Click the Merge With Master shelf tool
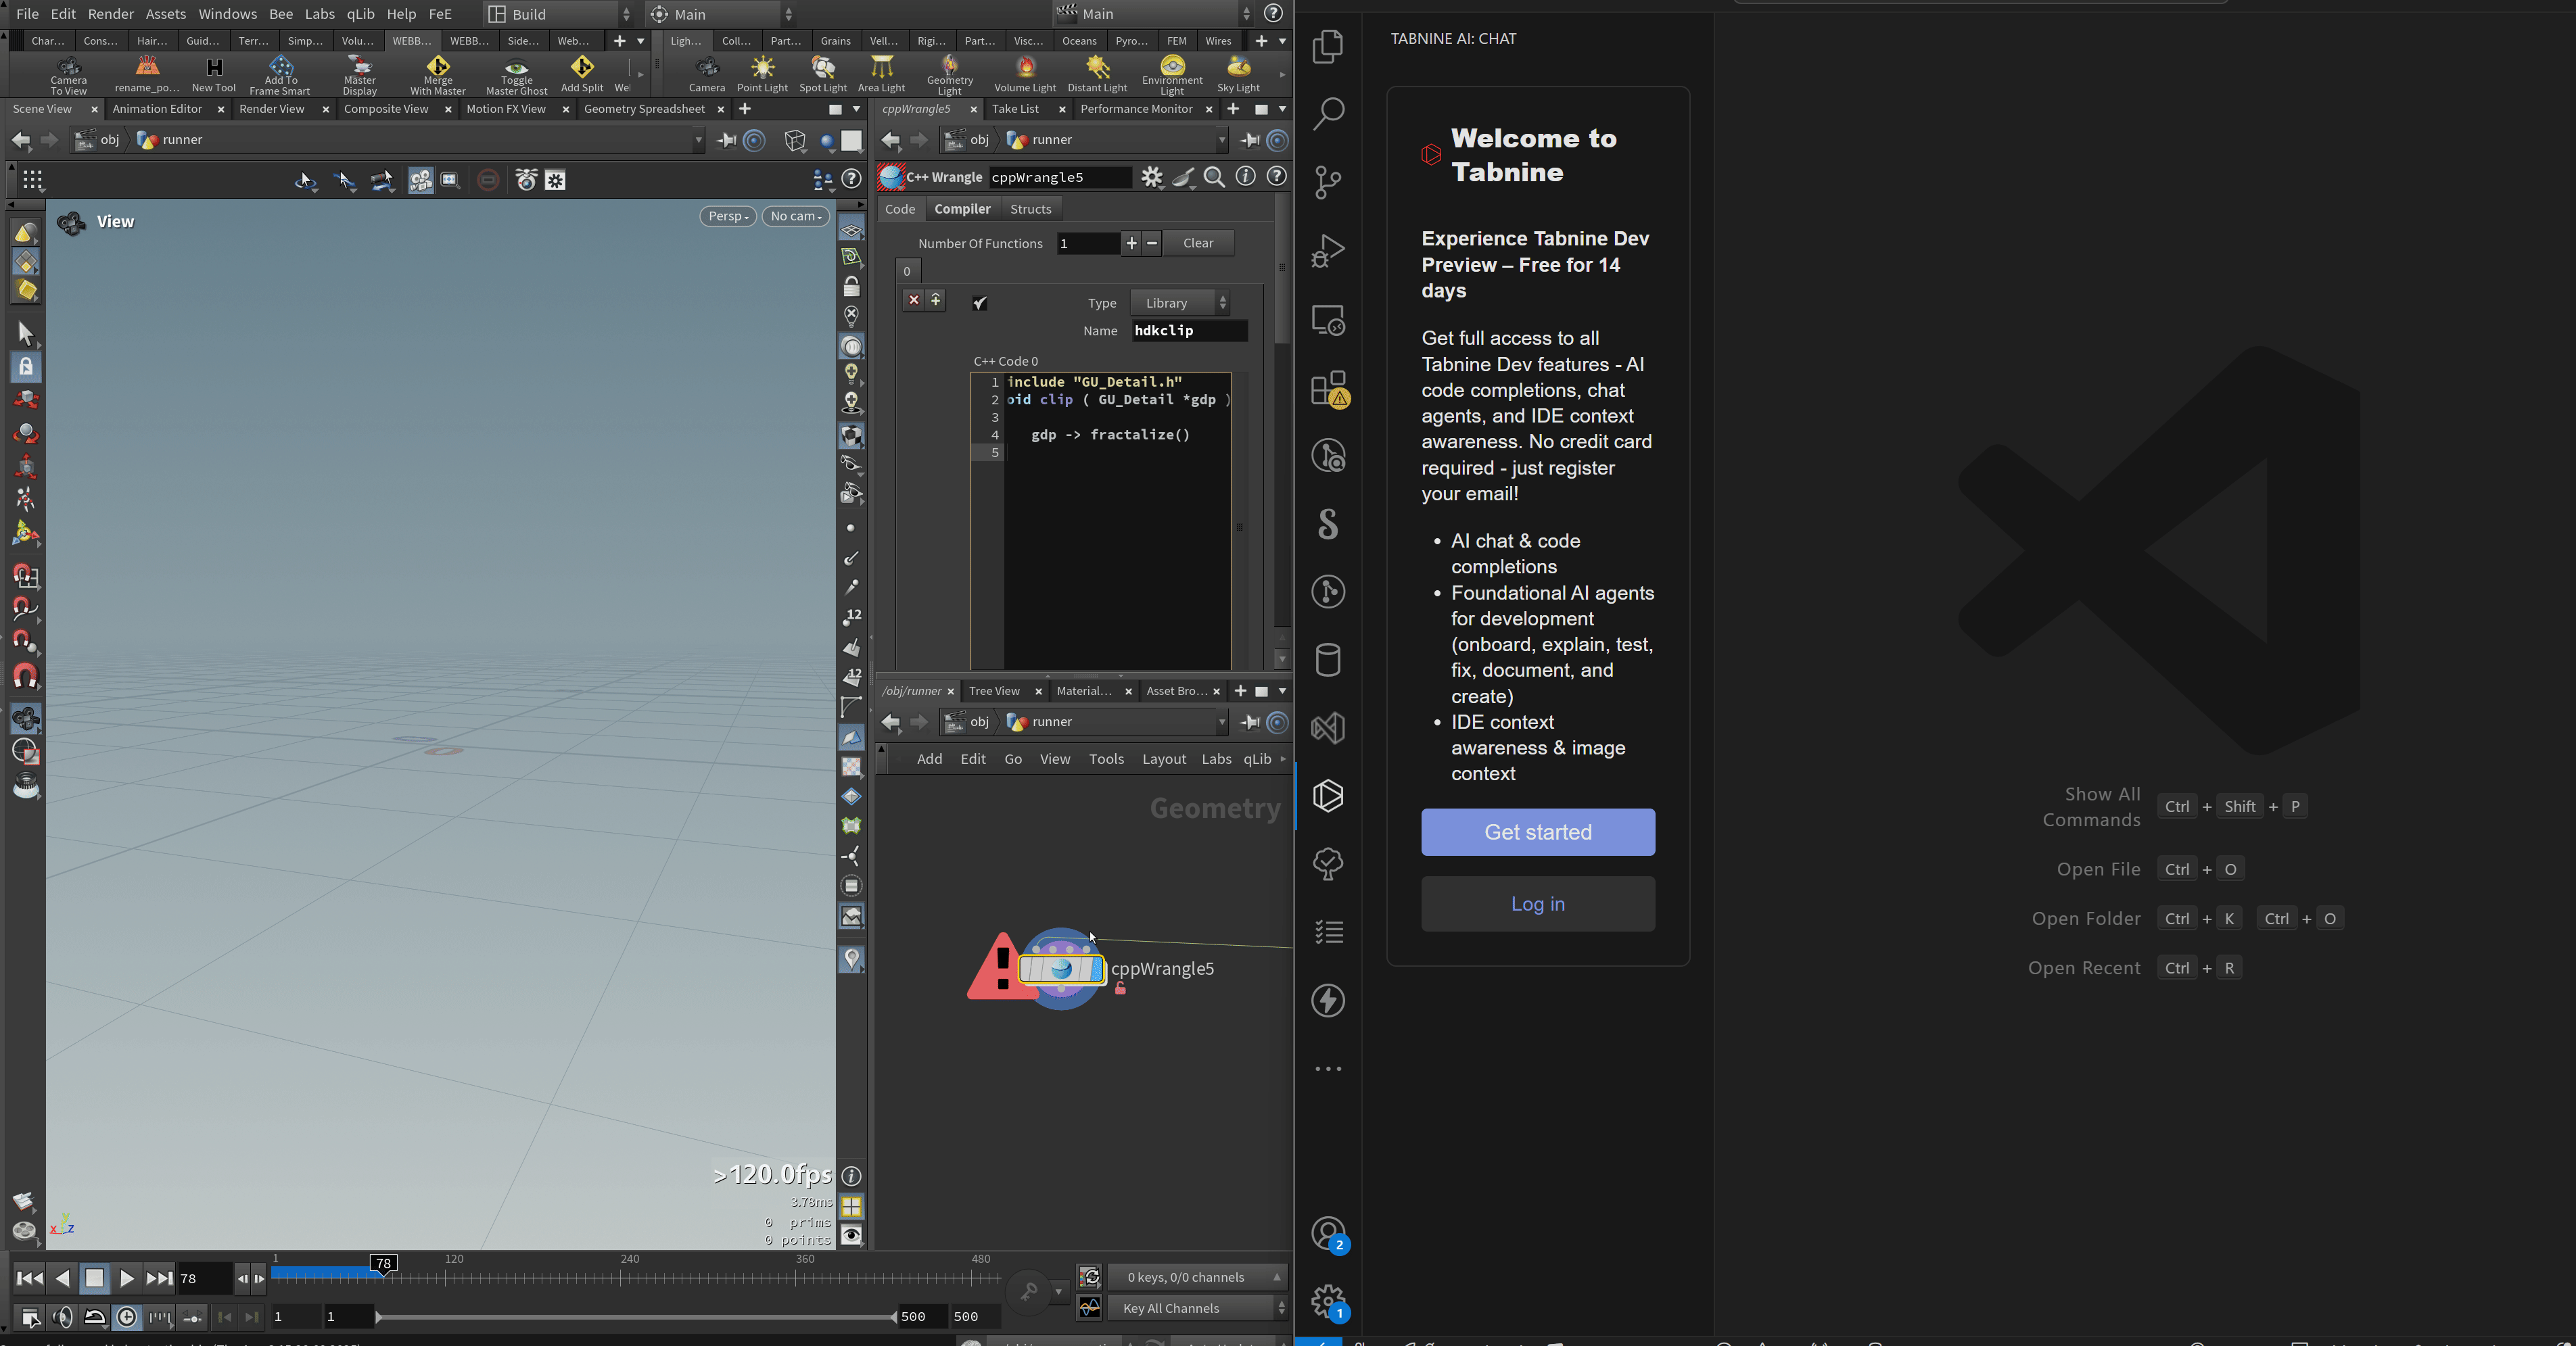Screen dimensions: 2576x1346 pos(438,75)
